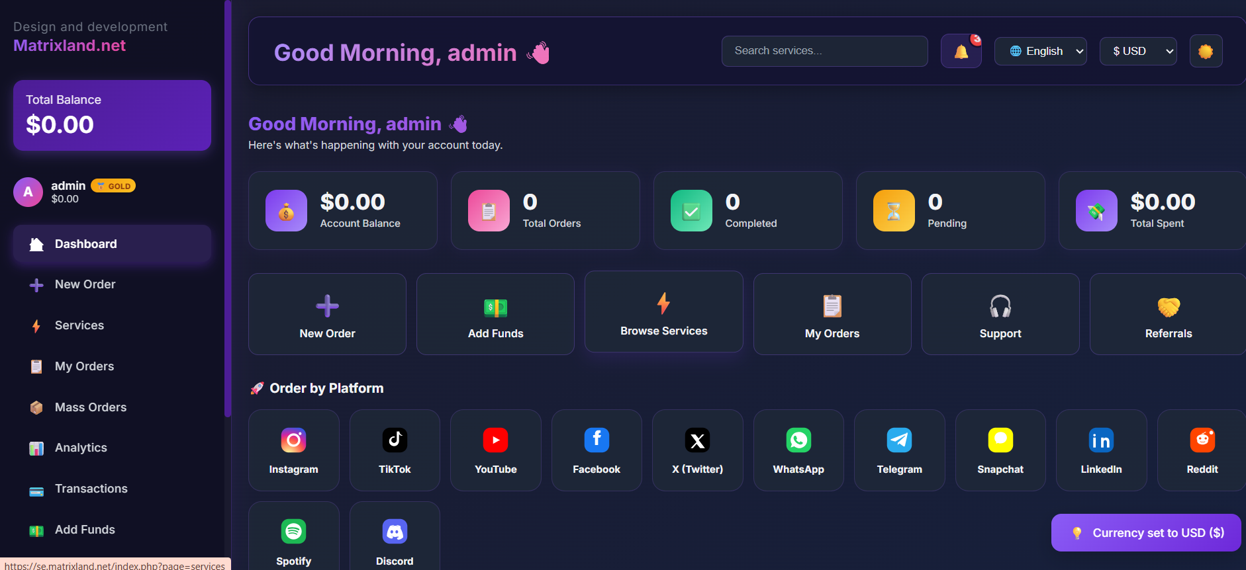The height and width of the screenshot is (570, 1246).
Task: Toggle light/dark theme sun button
Action: pyautogui.click(x=1205, y=52)
